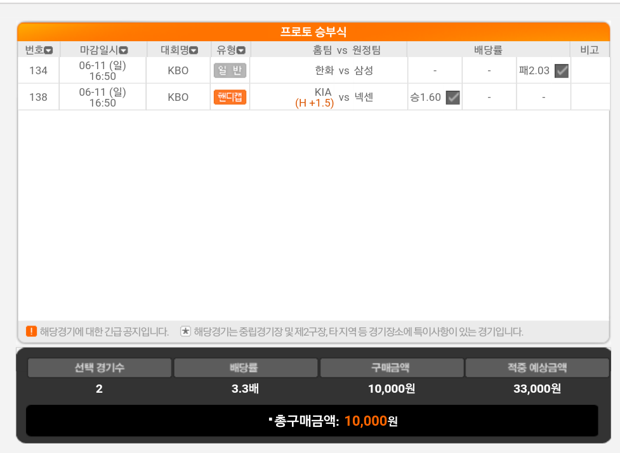
Task: Click the orange H +1.5 handicap text
Action: click(314, 103)
